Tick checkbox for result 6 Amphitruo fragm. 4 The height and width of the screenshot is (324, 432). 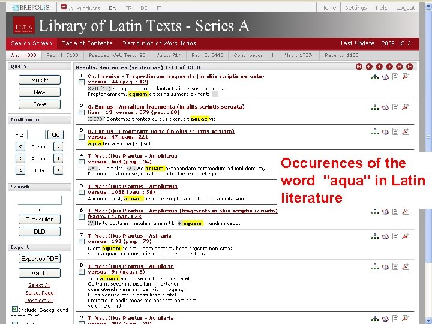pos(82,217)
